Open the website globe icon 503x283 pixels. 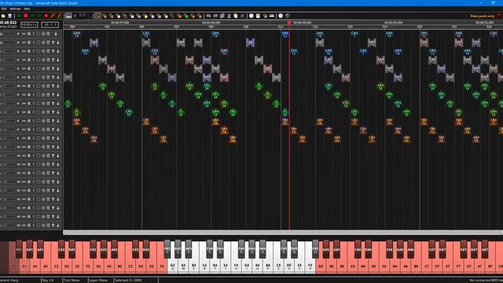coord(288,16)
